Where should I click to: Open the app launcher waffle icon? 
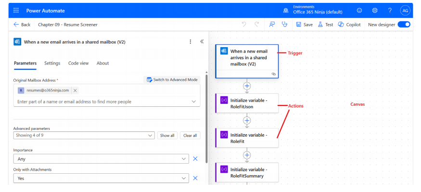tap(16, 11)
